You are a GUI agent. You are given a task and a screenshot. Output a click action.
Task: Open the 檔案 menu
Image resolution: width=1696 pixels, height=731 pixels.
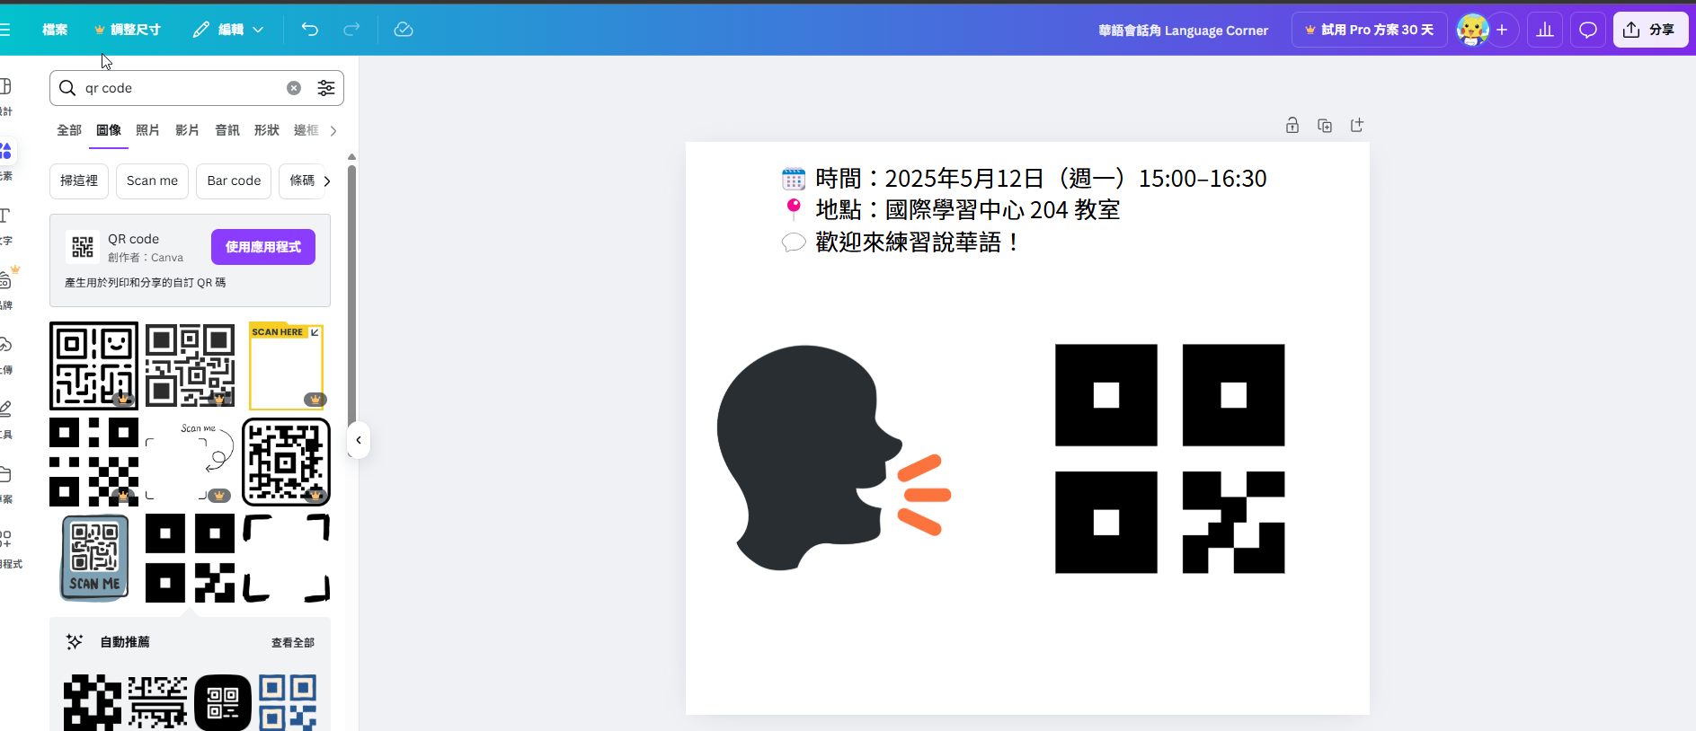(55, 30)
